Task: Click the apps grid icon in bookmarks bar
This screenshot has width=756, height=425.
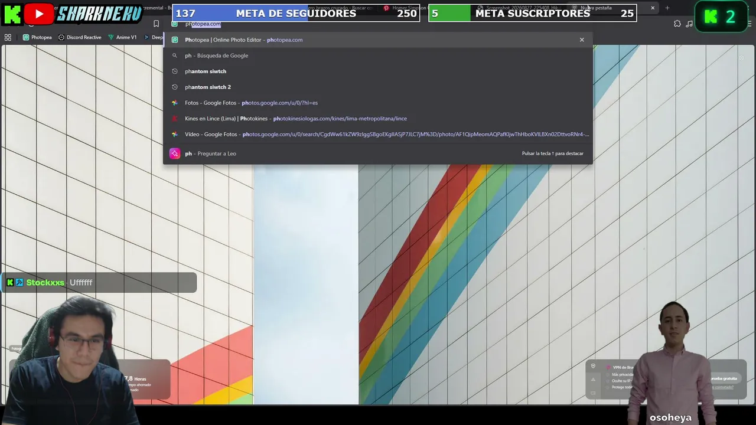Action: tap(8, 37)
